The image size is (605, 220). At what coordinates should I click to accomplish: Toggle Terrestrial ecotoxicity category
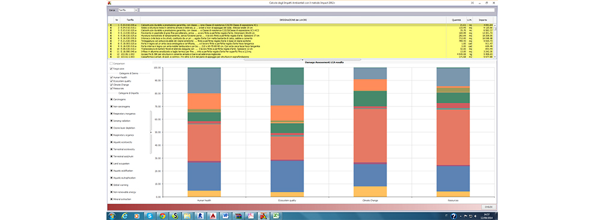click(111, 149)
